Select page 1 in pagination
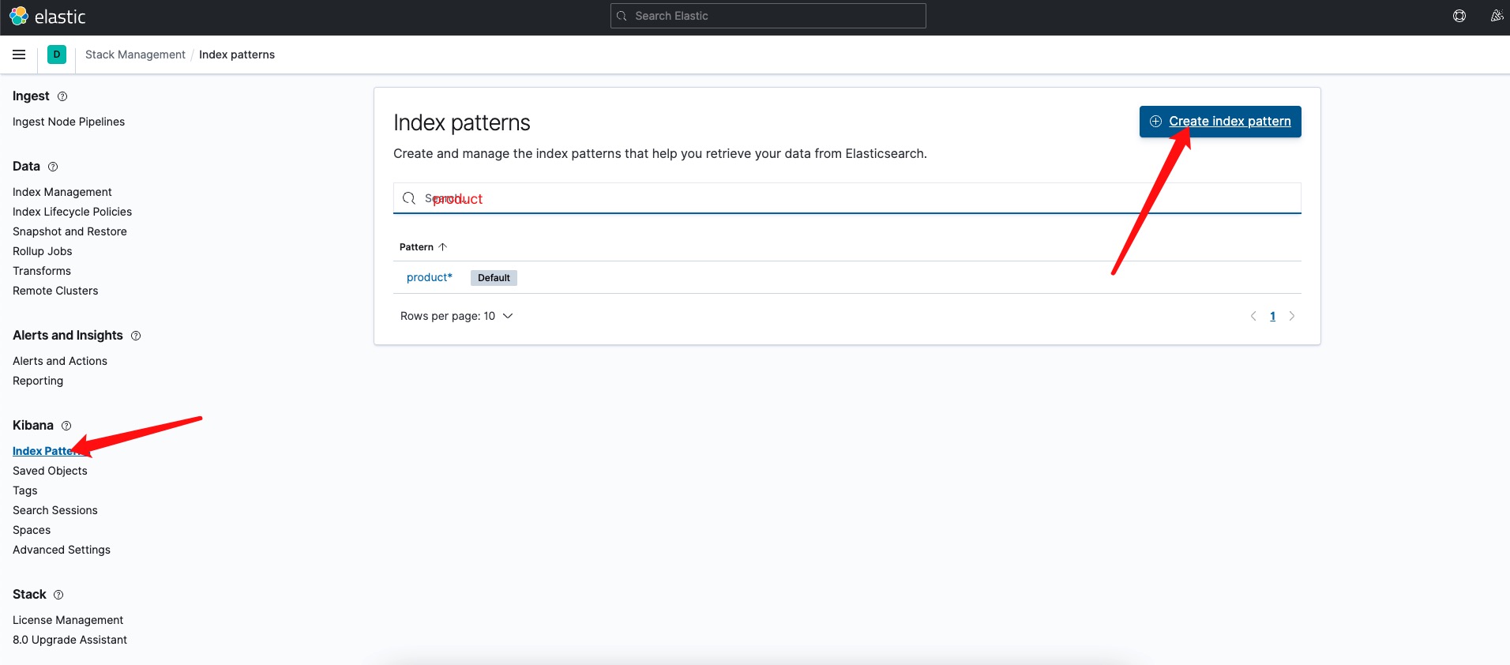Image resolution: width=1510 pixels, height=665 pixels. 1273,316
